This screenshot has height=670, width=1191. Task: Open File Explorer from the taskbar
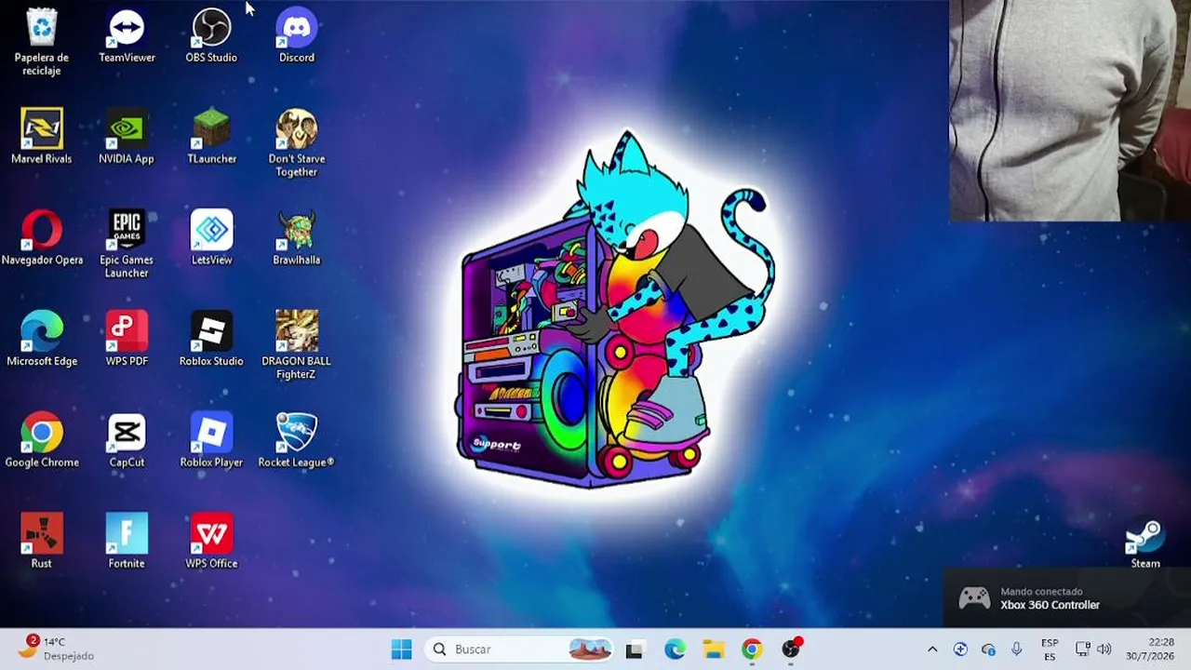(x=714, y=650)
